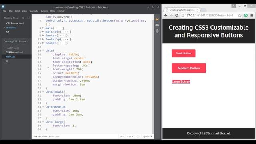Open the Chrome hamburger menu

(x=252, y=15)
